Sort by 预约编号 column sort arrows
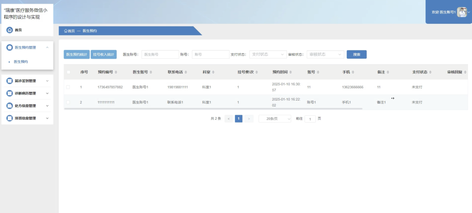 click(x=116, y=72)
